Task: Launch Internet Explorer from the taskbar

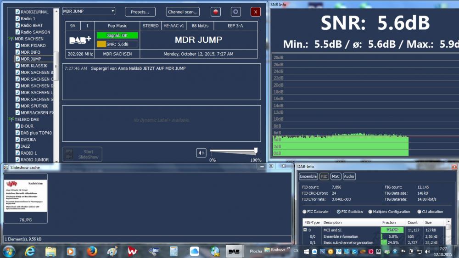Action: pos(30,251)
